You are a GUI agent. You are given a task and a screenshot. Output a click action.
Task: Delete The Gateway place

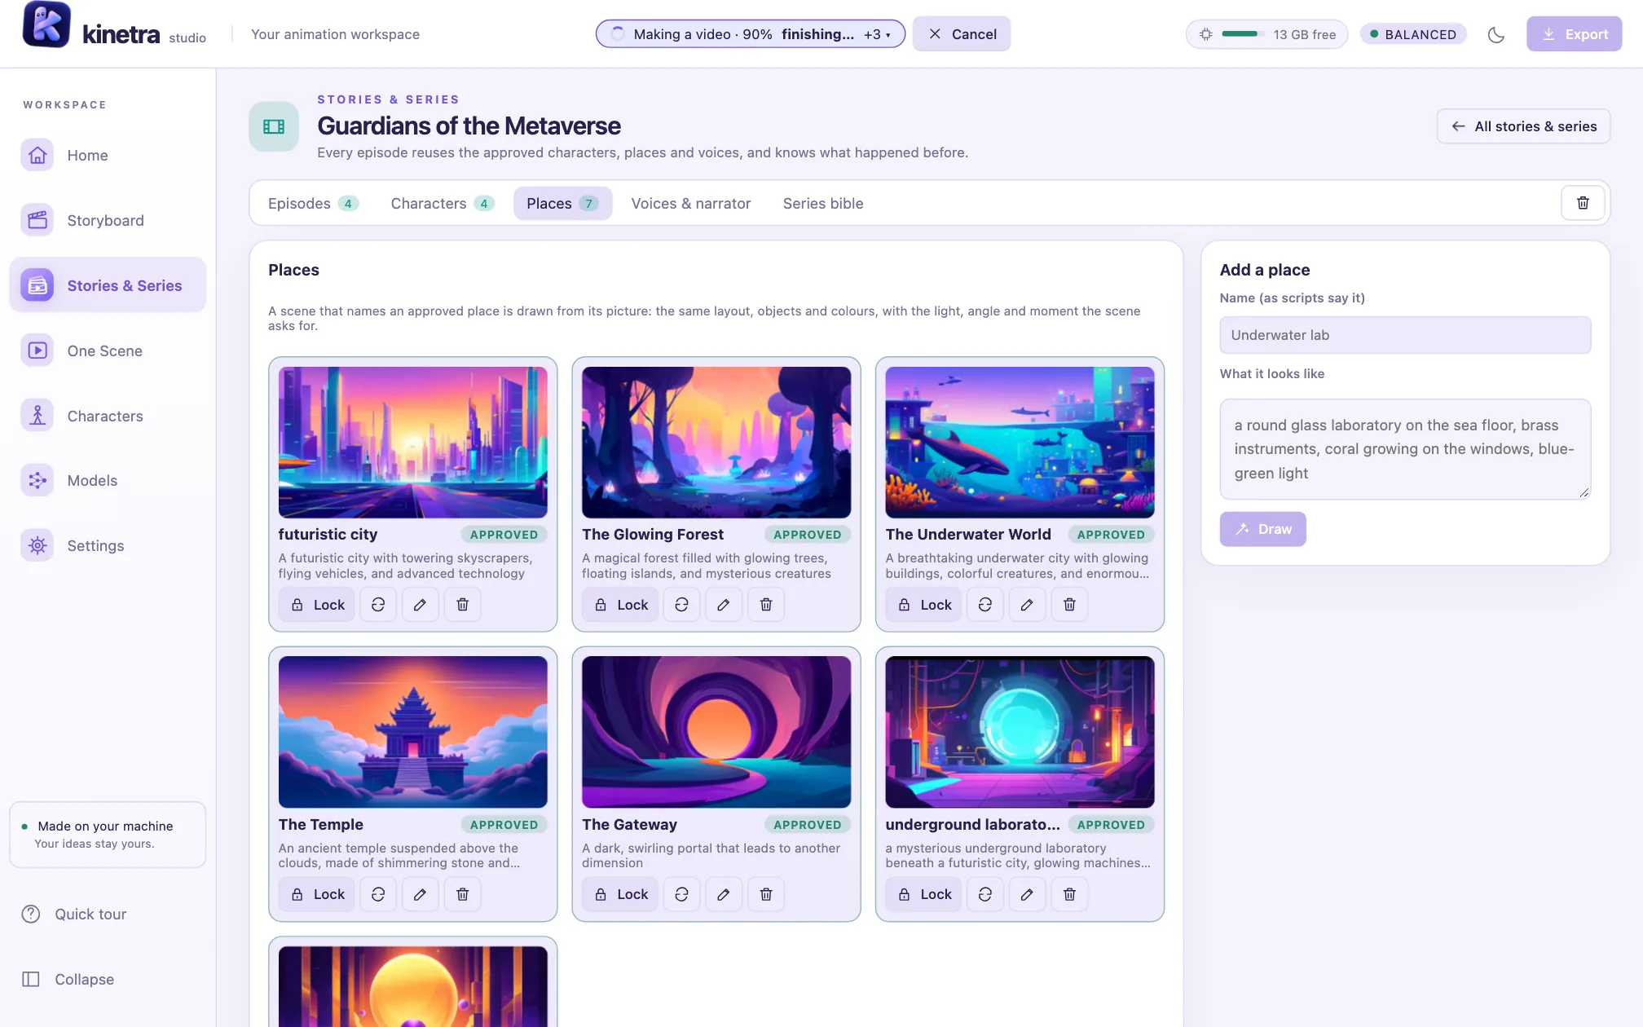[x=766, y=894]
